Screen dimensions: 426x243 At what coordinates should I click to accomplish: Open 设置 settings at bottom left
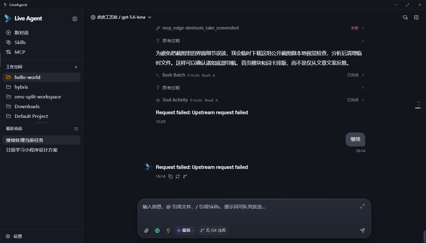14,236
